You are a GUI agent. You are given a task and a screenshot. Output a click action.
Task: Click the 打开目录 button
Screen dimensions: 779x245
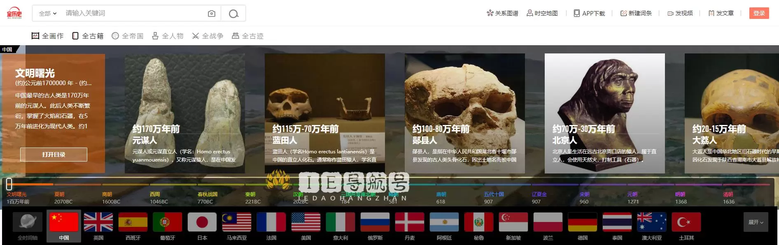[54, 155]
